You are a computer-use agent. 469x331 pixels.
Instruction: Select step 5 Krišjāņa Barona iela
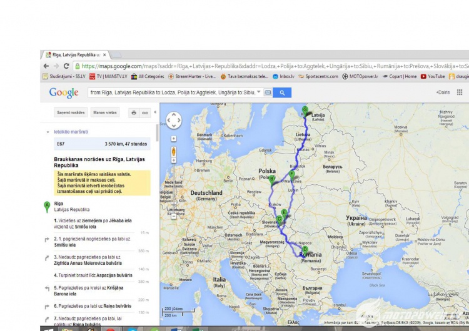tap(89, 291)
